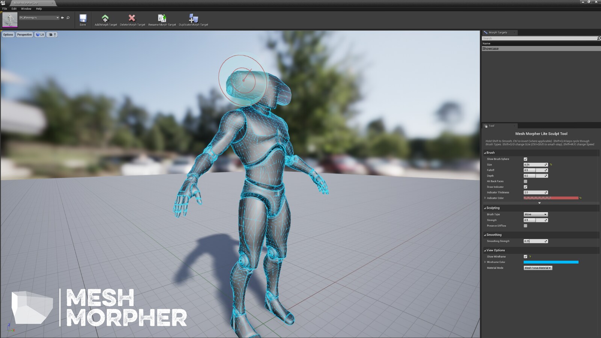Disable Show Brush Sphere
Viewport: 601px width, 338px height.
pyautogui.click(x=525, y=159)
